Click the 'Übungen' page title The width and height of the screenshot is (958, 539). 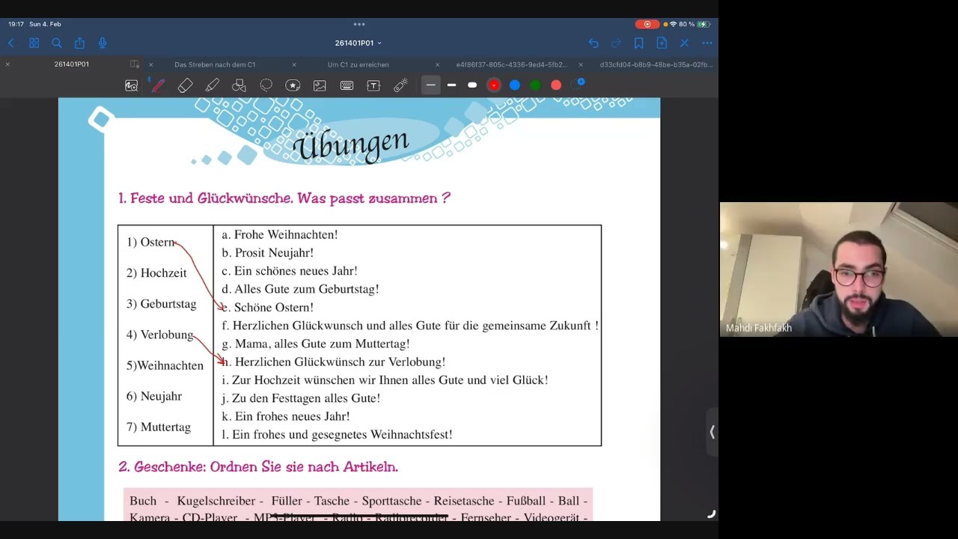pos(351,144)
